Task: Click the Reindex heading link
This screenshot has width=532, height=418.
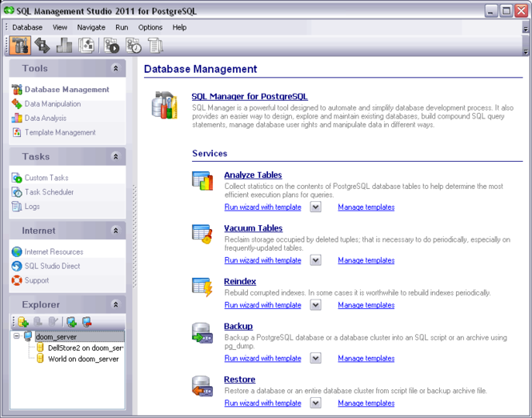Action: (240, 282)
